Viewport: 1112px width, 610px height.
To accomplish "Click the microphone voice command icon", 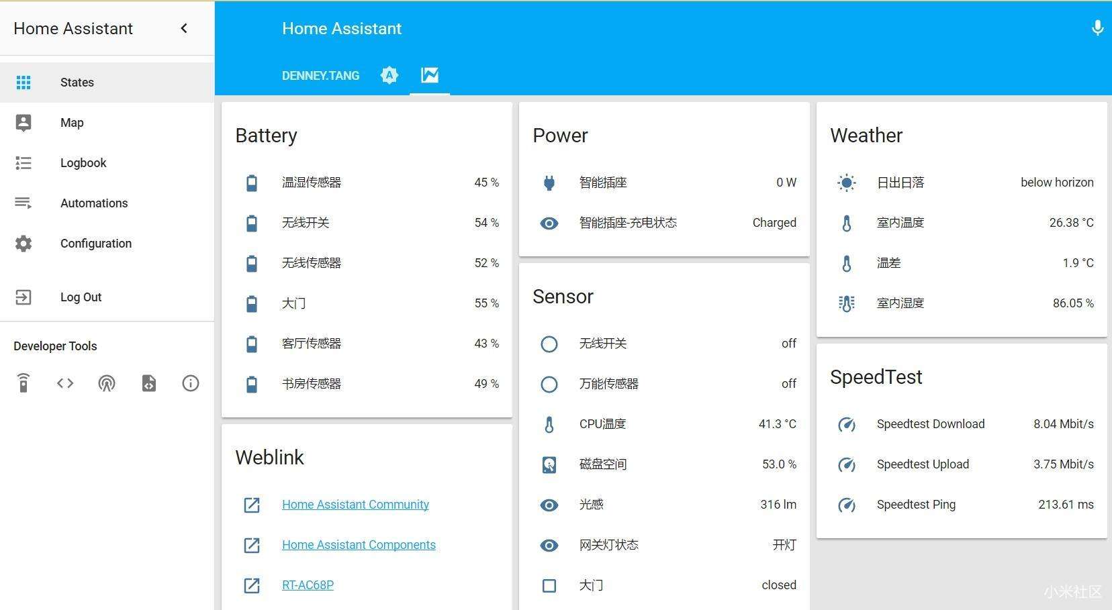I will pos(1097,28).
